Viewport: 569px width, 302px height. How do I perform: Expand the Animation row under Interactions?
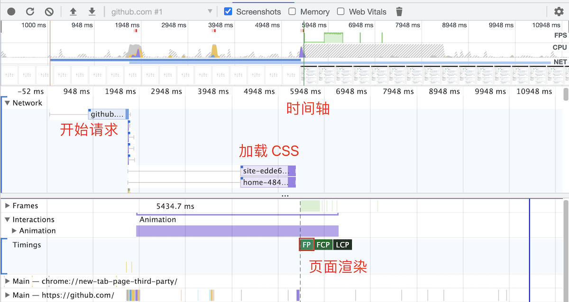click(x=14, y=231)
